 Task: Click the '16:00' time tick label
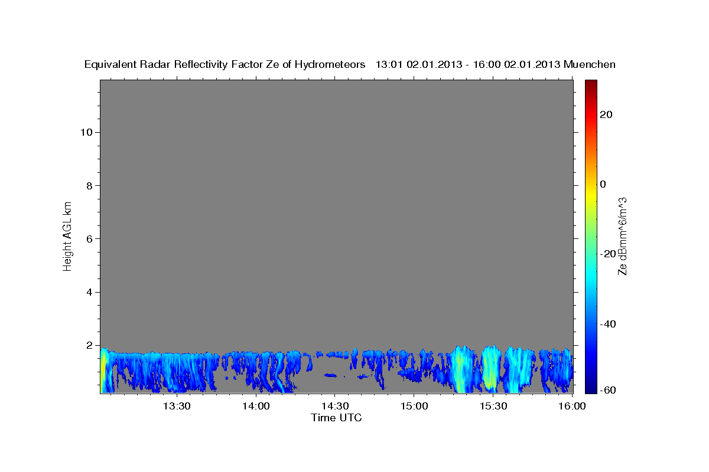tap(572, 406)
